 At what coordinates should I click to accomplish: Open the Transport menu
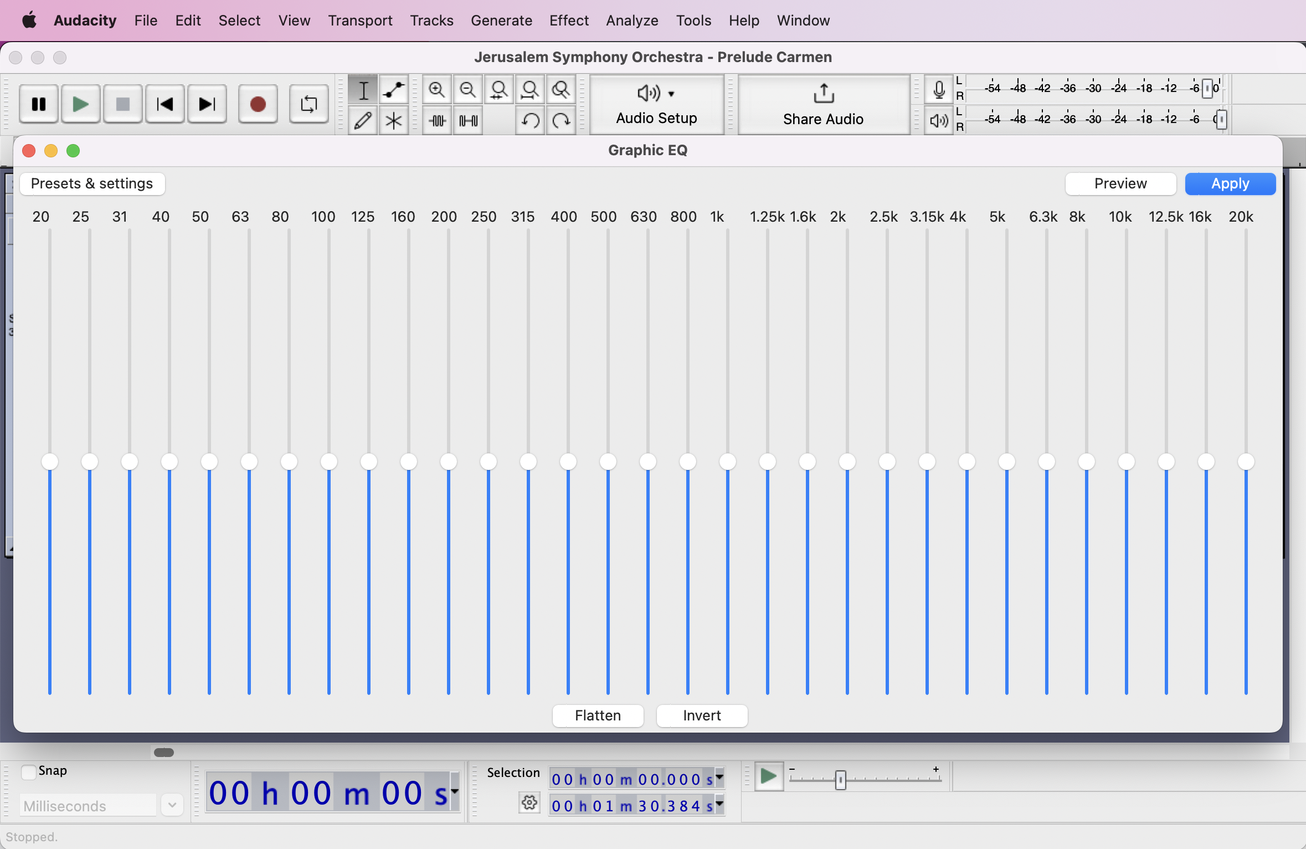pyautogui.click(x=360, y=21)
